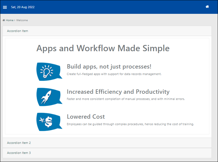Collapse the first Accordion Item header
The height and width of the screenshot is (162, 218).
click(x=107, y=31)
